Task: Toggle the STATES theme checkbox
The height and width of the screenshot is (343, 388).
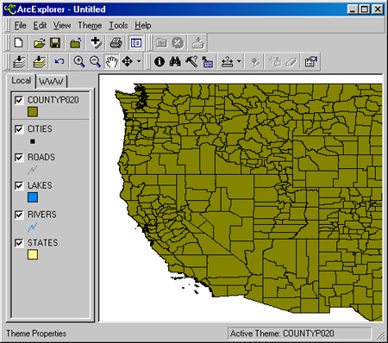Action: point(19,243)
